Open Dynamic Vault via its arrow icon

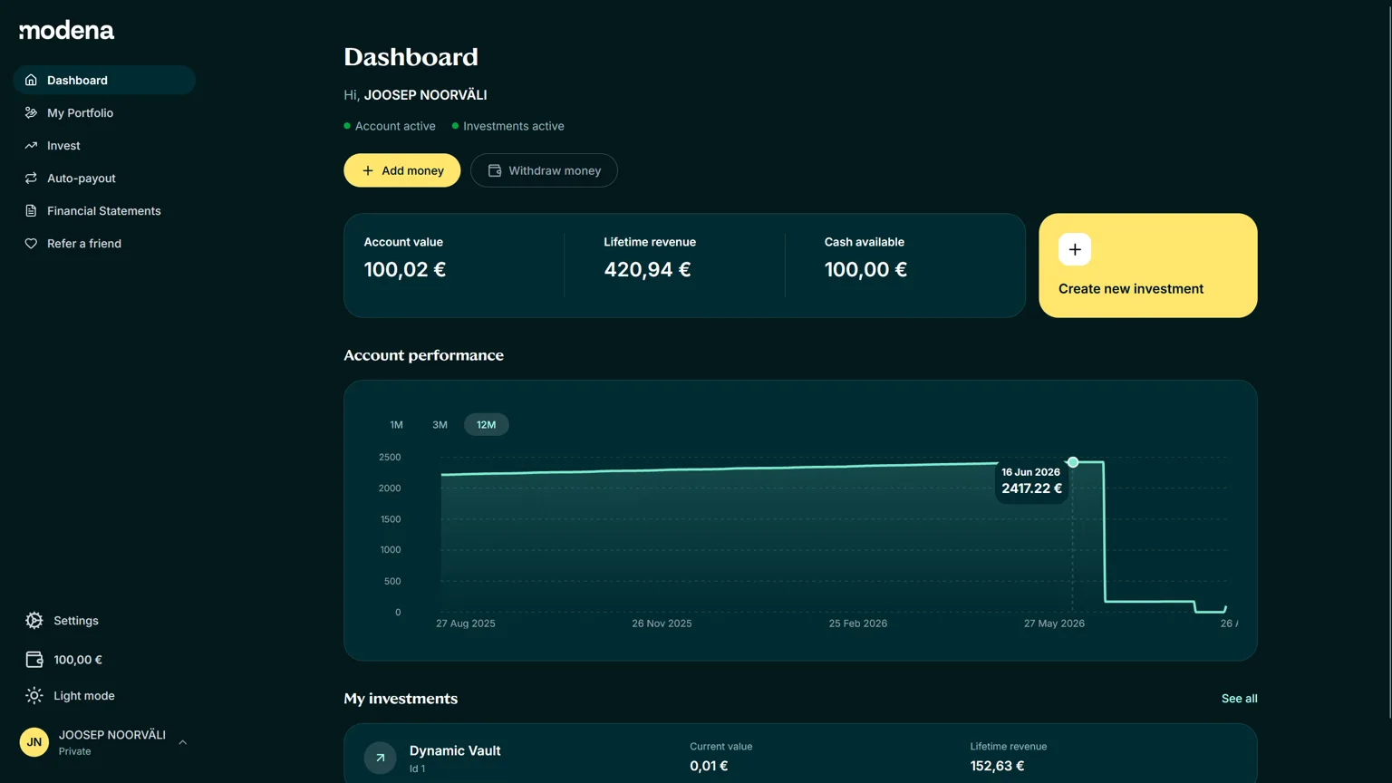(x=381, y=758)
